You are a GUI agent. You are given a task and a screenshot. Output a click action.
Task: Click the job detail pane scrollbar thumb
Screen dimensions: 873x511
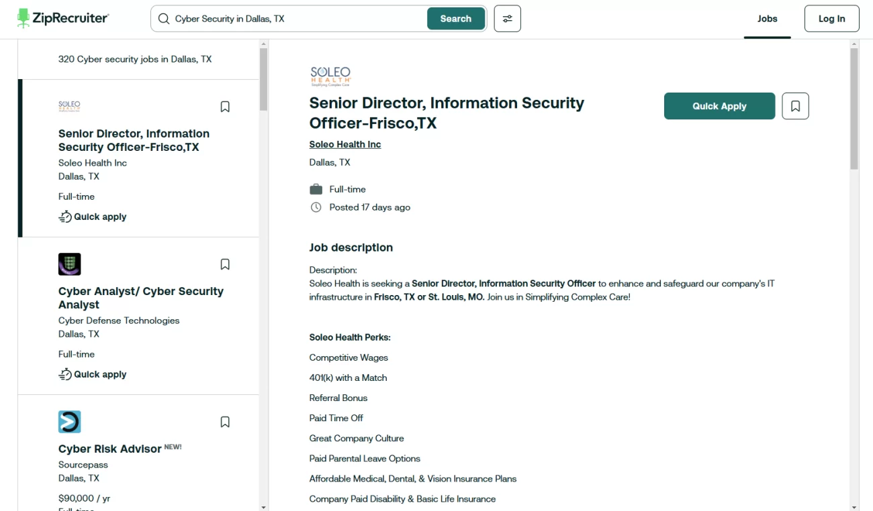[854, 109]
